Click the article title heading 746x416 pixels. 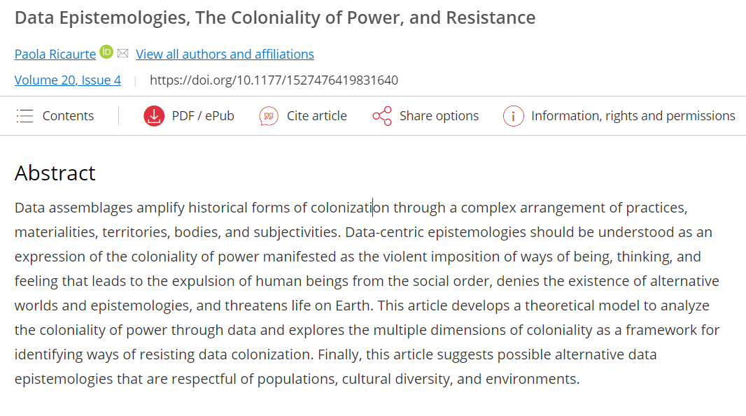pos(275,17)
